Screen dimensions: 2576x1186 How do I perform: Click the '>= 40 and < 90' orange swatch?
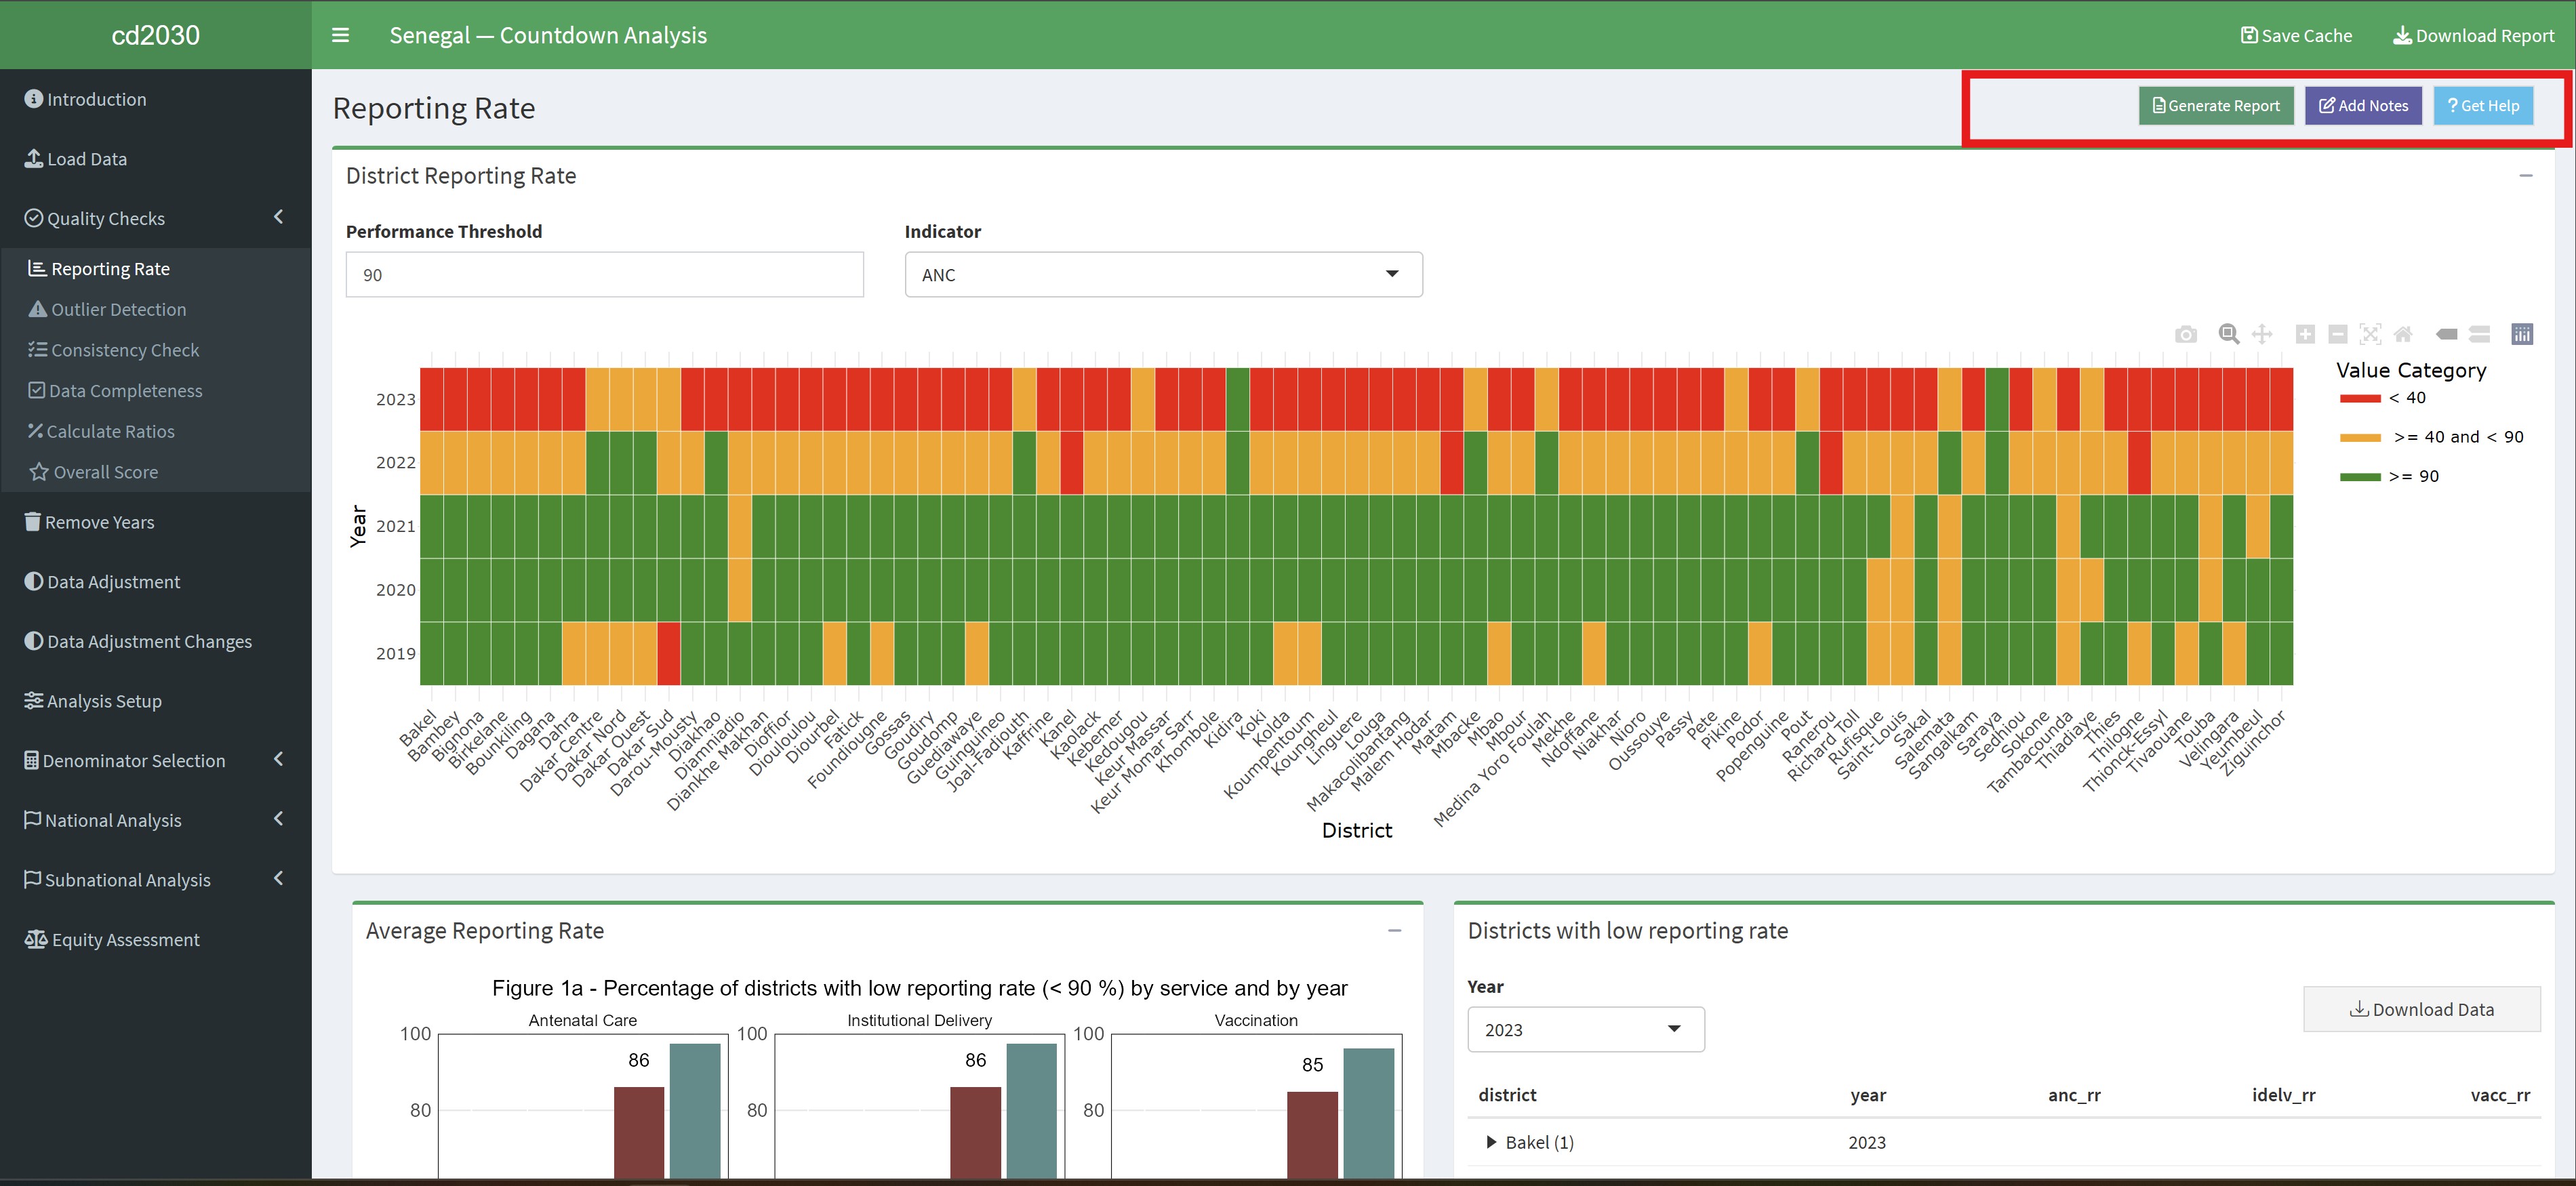point(2360,437)
